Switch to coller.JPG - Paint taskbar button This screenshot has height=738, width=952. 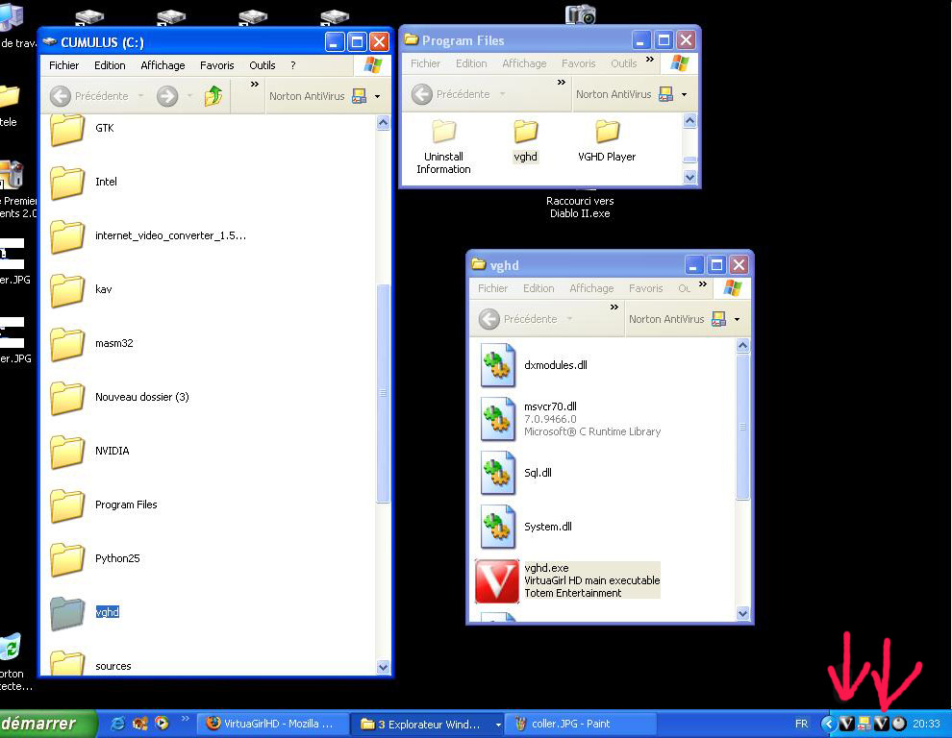(x=581, y=724)
